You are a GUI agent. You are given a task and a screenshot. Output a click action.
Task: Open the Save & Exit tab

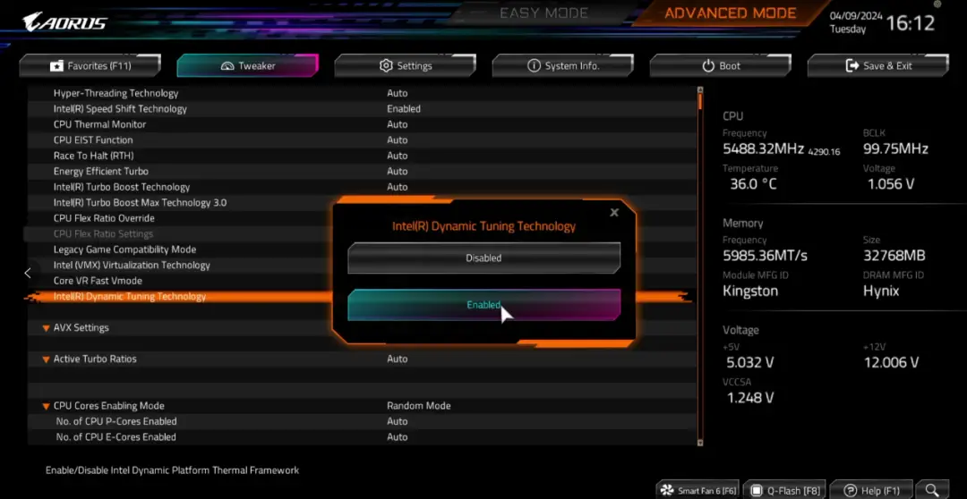[878, 65]
